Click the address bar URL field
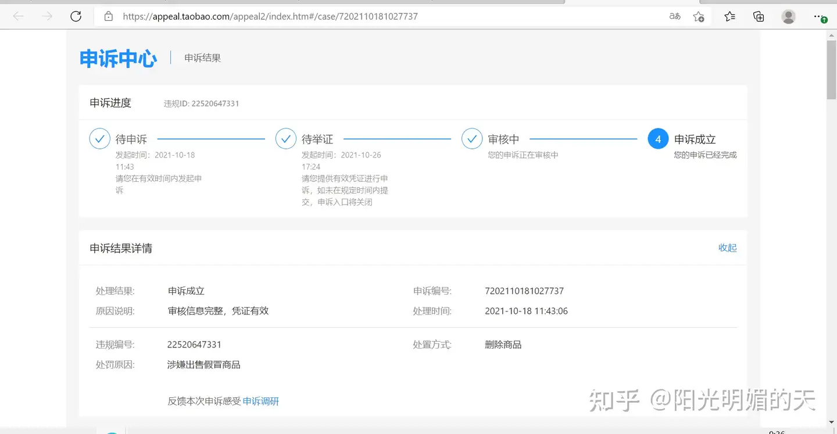Screen dimensions: 837x434 [x=384, y=16]
